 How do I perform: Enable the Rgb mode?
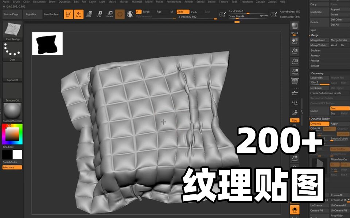click(159, 12)
